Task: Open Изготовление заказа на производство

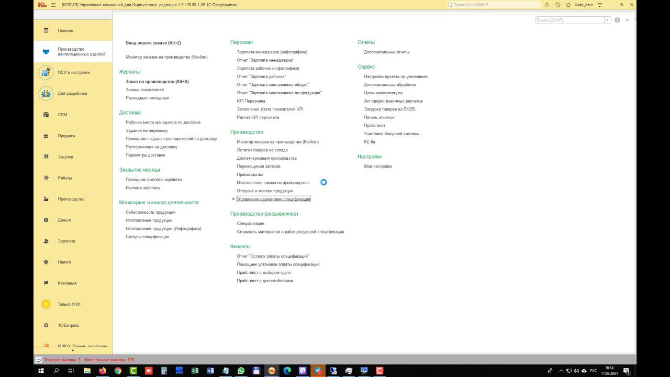Action: click(x=273, y=183)
